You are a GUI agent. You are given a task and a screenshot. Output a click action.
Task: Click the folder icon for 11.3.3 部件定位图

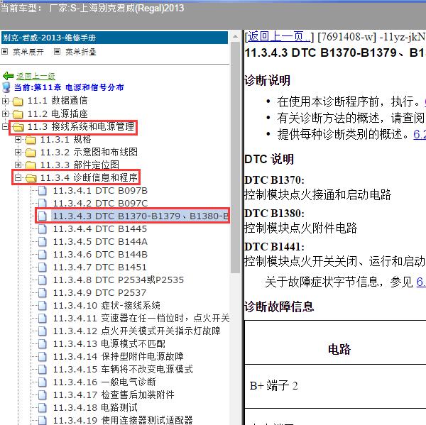coord(31,165)
